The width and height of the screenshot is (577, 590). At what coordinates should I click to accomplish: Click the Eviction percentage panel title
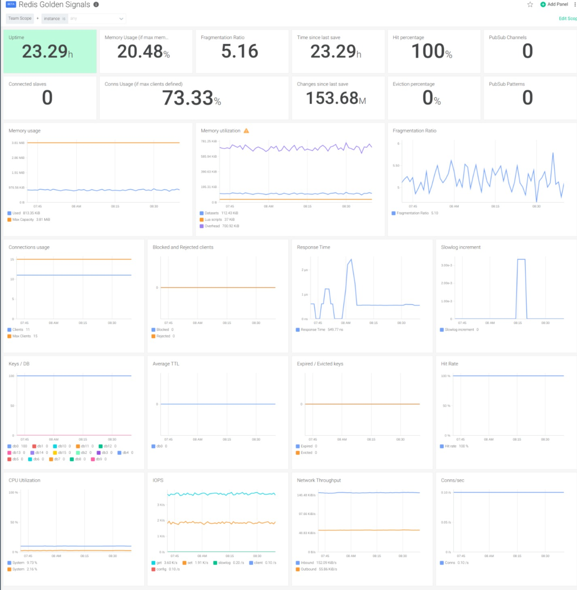point(414,84)
